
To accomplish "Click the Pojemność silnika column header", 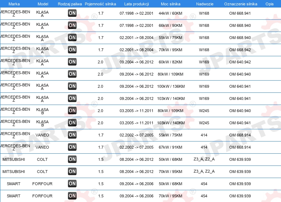I will 100,4.
